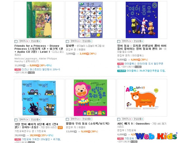Tick the checkbox under Friends for a Princess

tap(16, 41)
